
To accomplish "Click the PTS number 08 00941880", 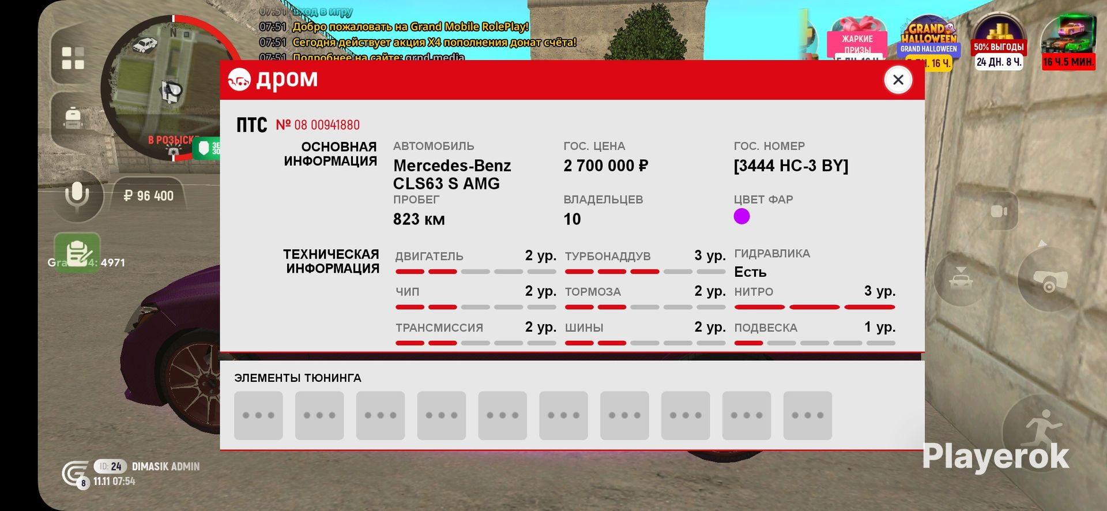I will [318, 125].
